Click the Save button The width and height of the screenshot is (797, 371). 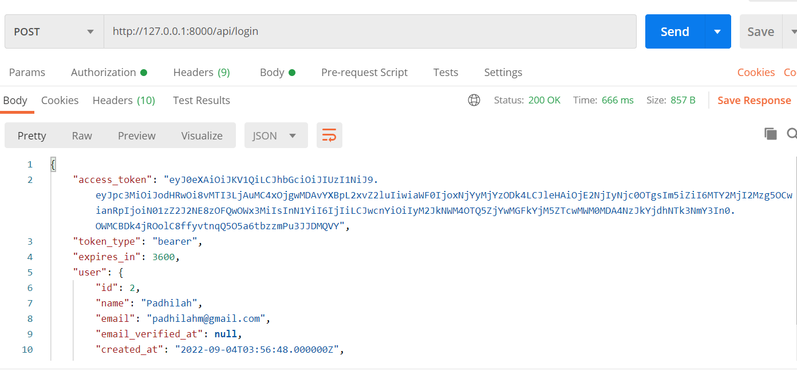(760, 31)
